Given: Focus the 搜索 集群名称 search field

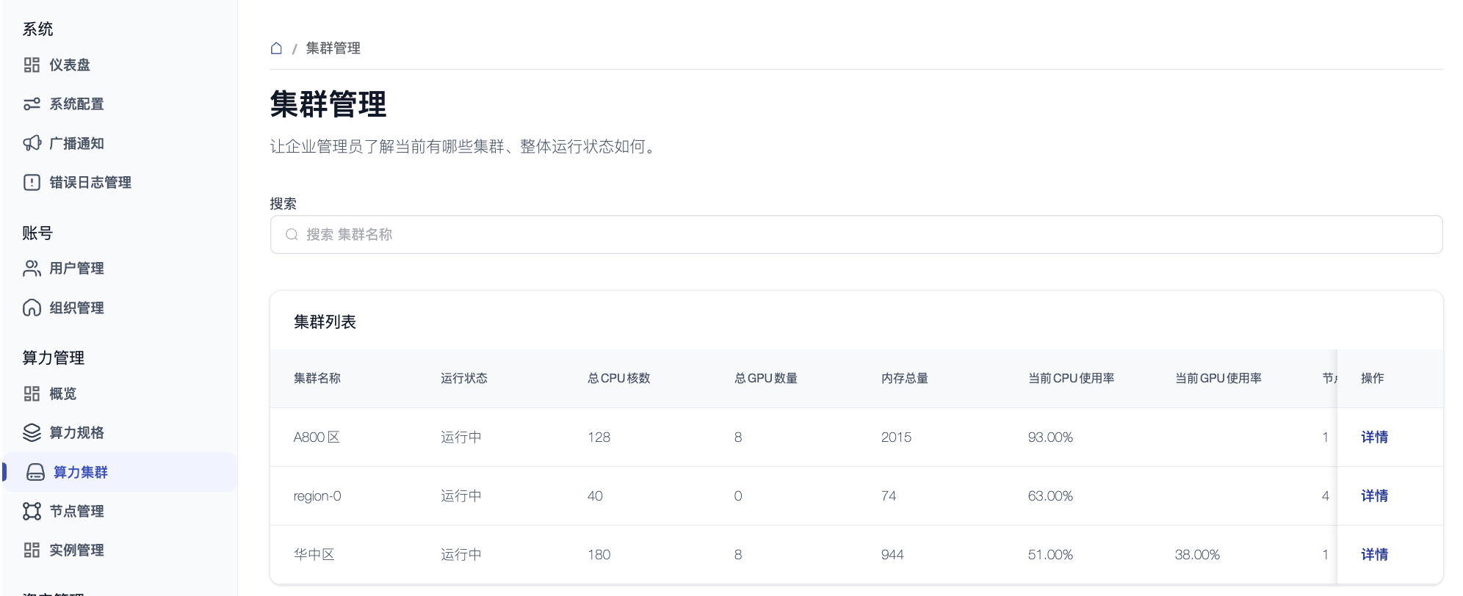Looking at the screenshot, I should pyautogui.click(x=856, y=235).
